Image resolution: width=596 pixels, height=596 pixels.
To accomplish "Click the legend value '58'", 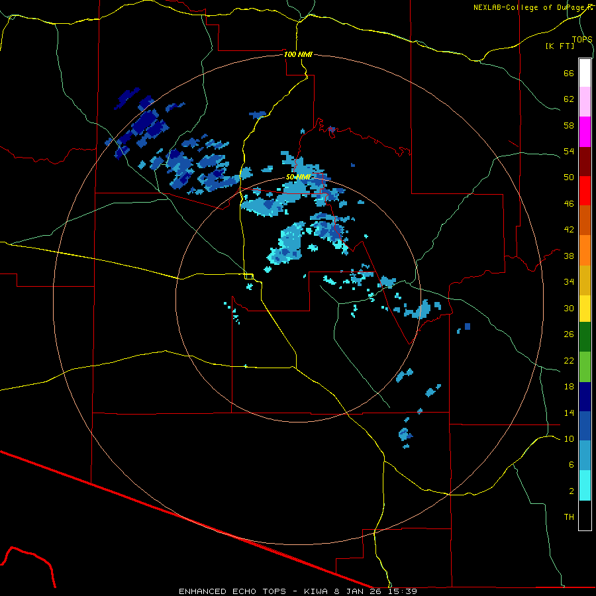I will click(569, 125).
